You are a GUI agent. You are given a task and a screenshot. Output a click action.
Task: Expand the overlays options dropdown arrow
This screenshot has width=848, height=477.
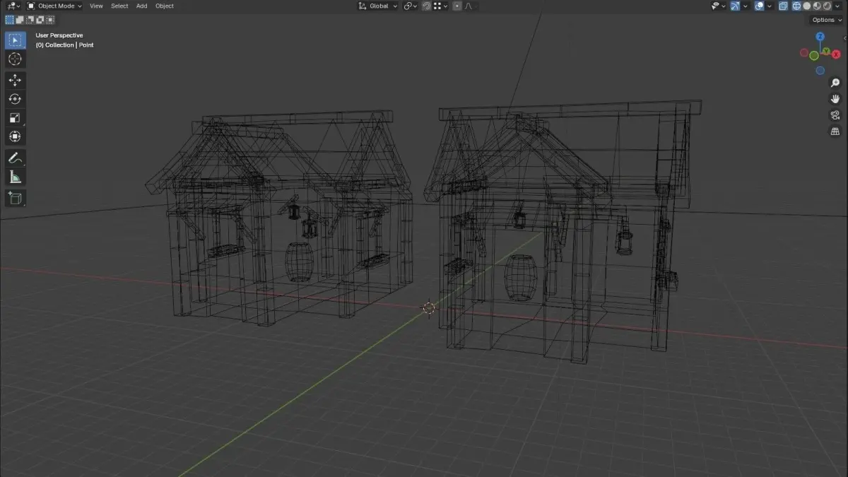click(x=769, y=6)
